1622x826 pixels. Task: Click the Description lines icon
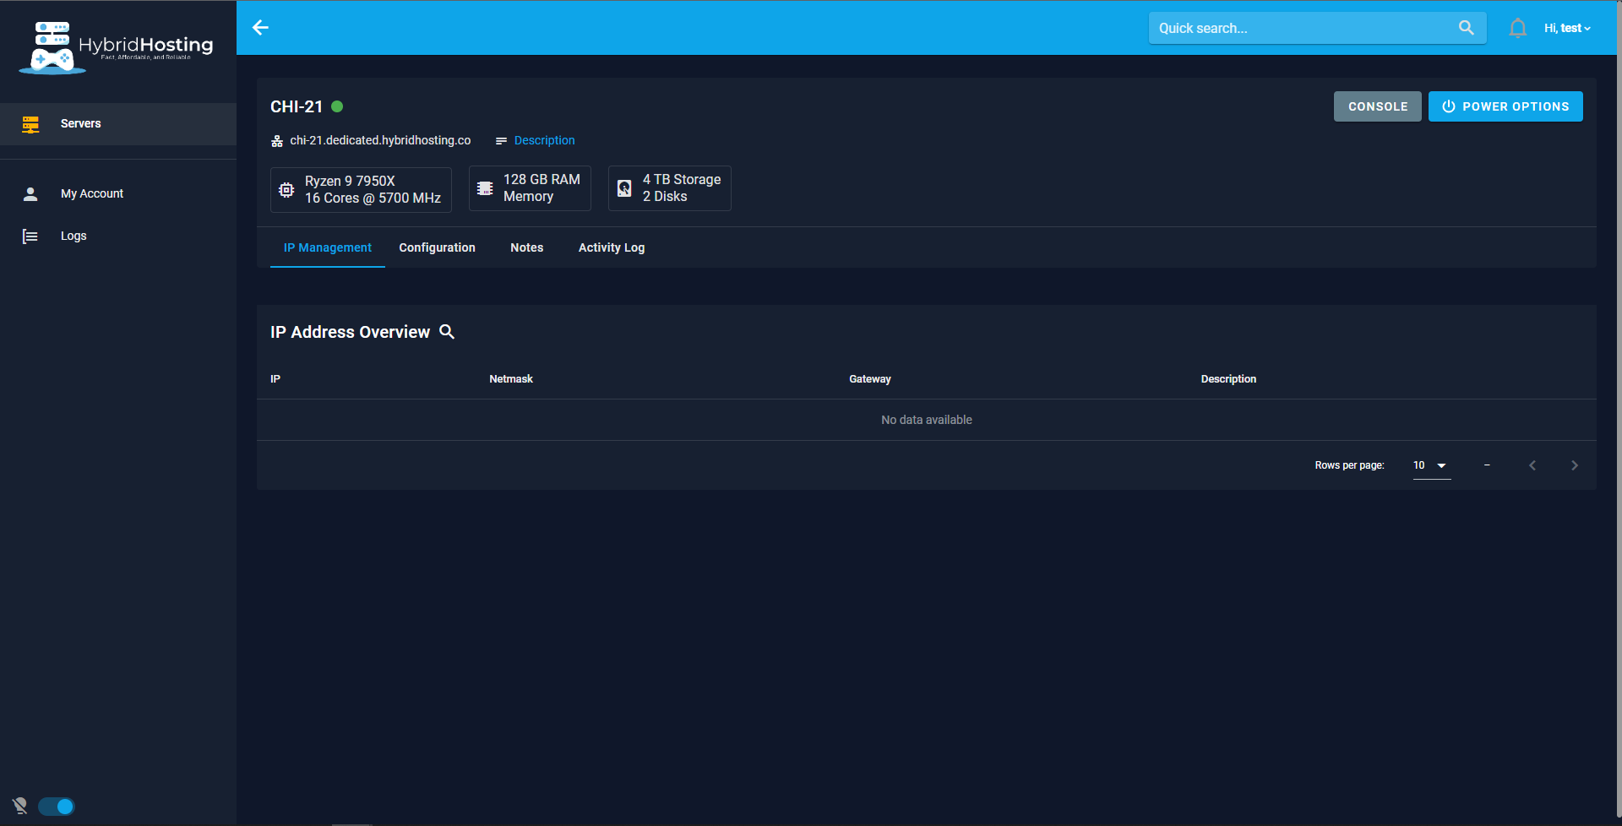tap(501, 141)
